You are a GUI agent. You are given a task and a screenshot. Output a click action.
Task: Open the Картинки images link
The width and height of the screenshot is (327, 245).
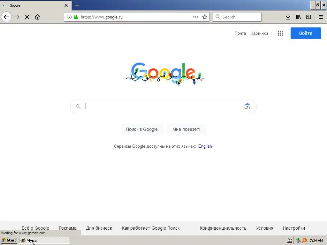pyautogui.click(x=259, y=33)
